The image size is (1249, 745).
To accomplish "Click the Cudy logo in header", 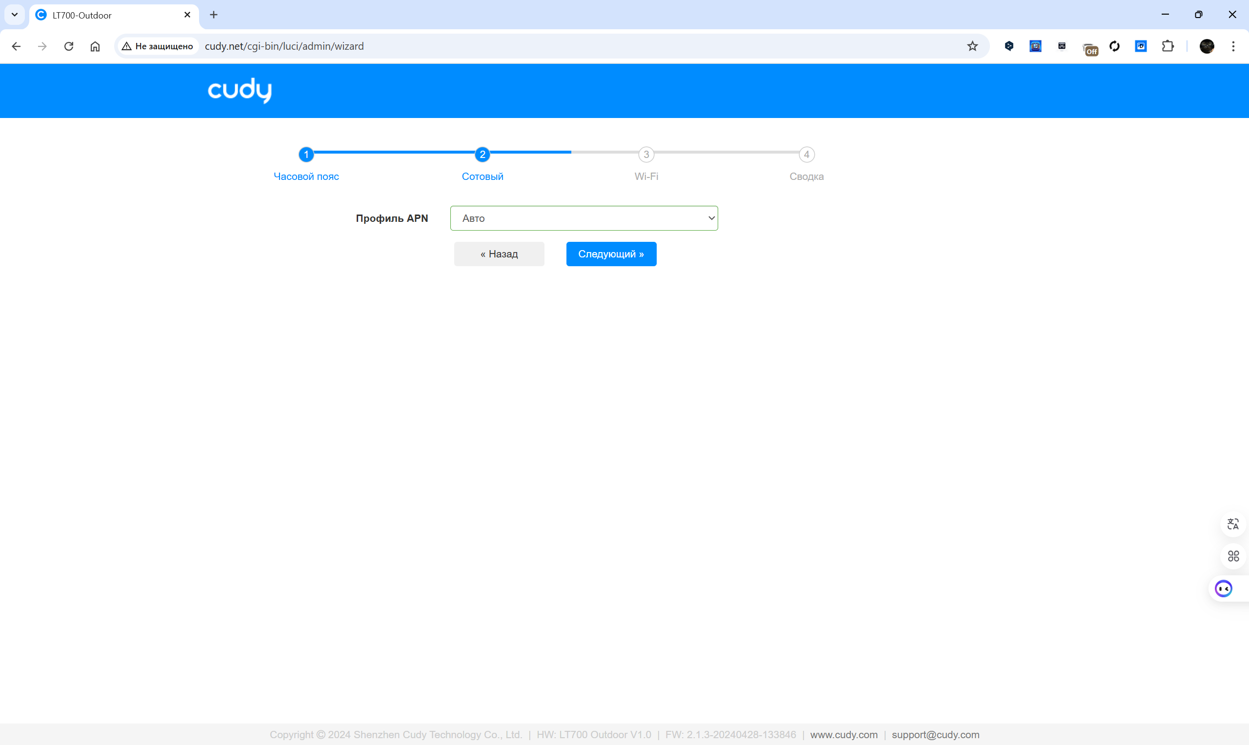I will [240, 90].
